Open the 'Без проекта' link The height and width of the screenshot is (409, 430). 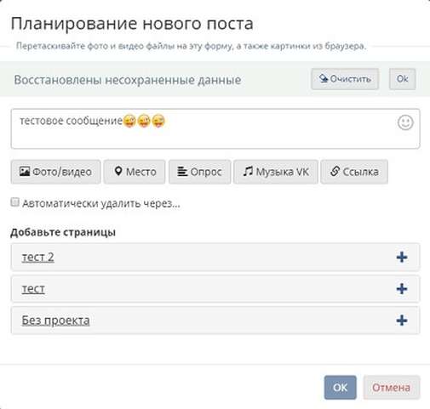[x=55, y=321]
